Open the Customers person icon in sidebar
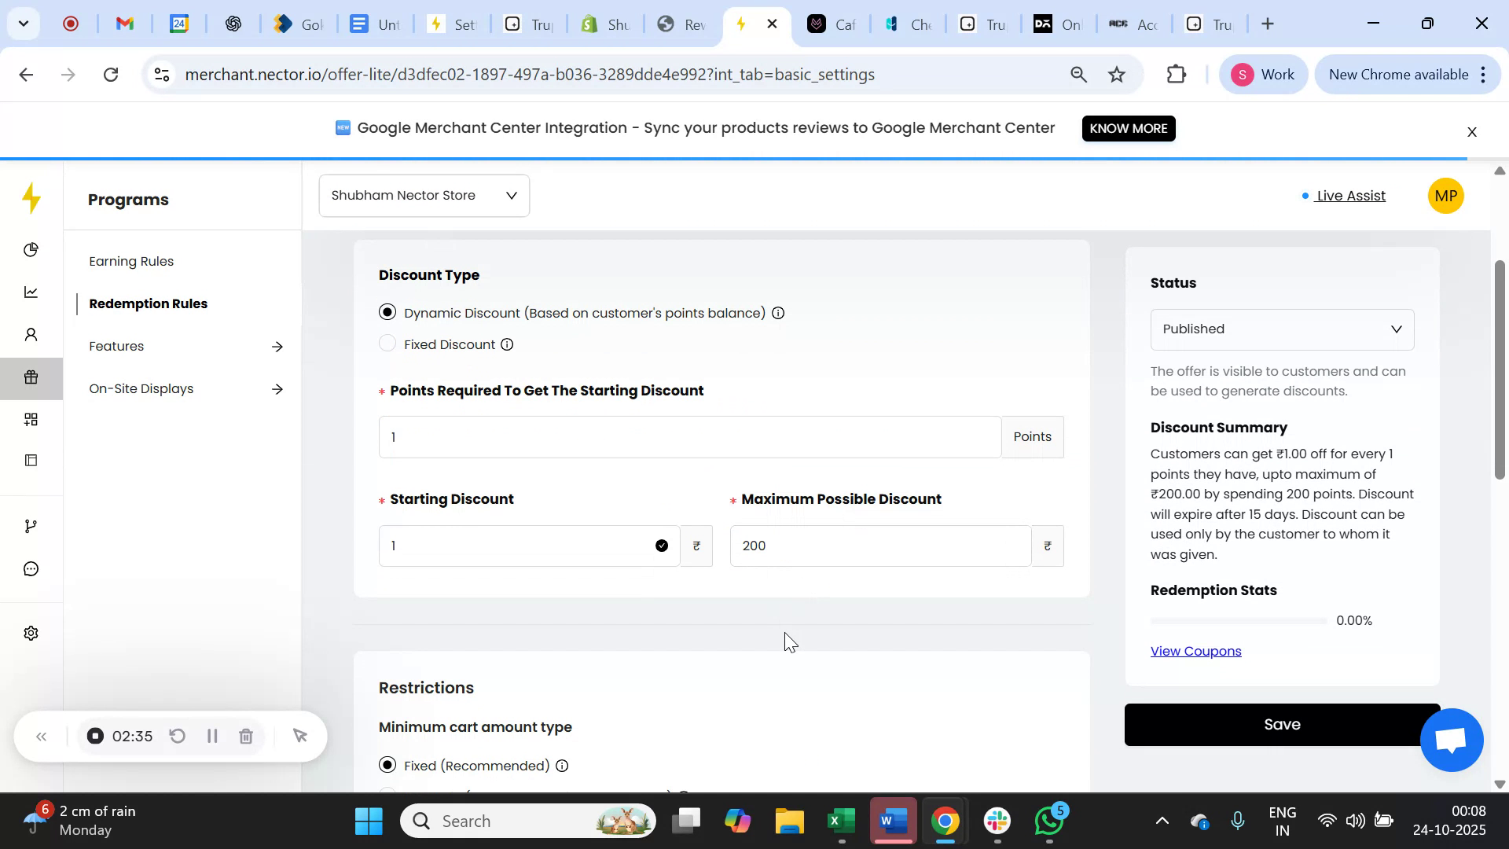The width and height of the screenshot is (1509, 849). point(31,334)
